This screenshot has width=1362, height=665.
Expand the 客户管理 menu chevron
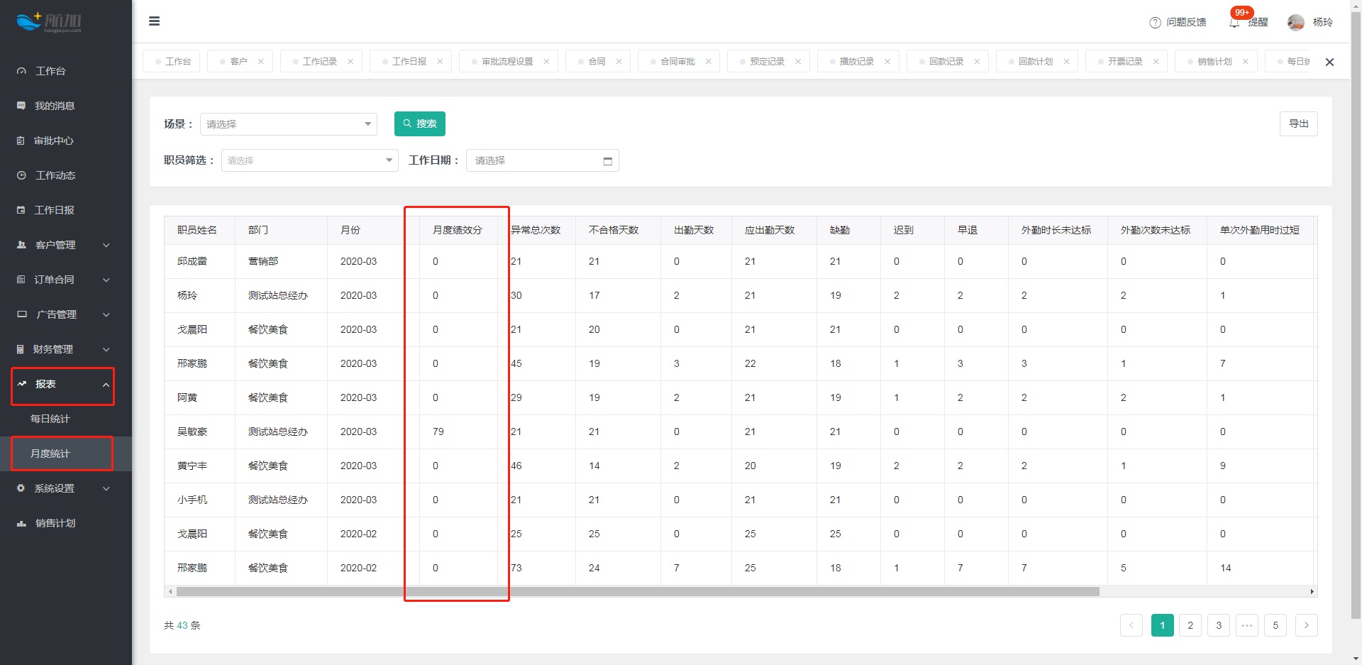106,246
